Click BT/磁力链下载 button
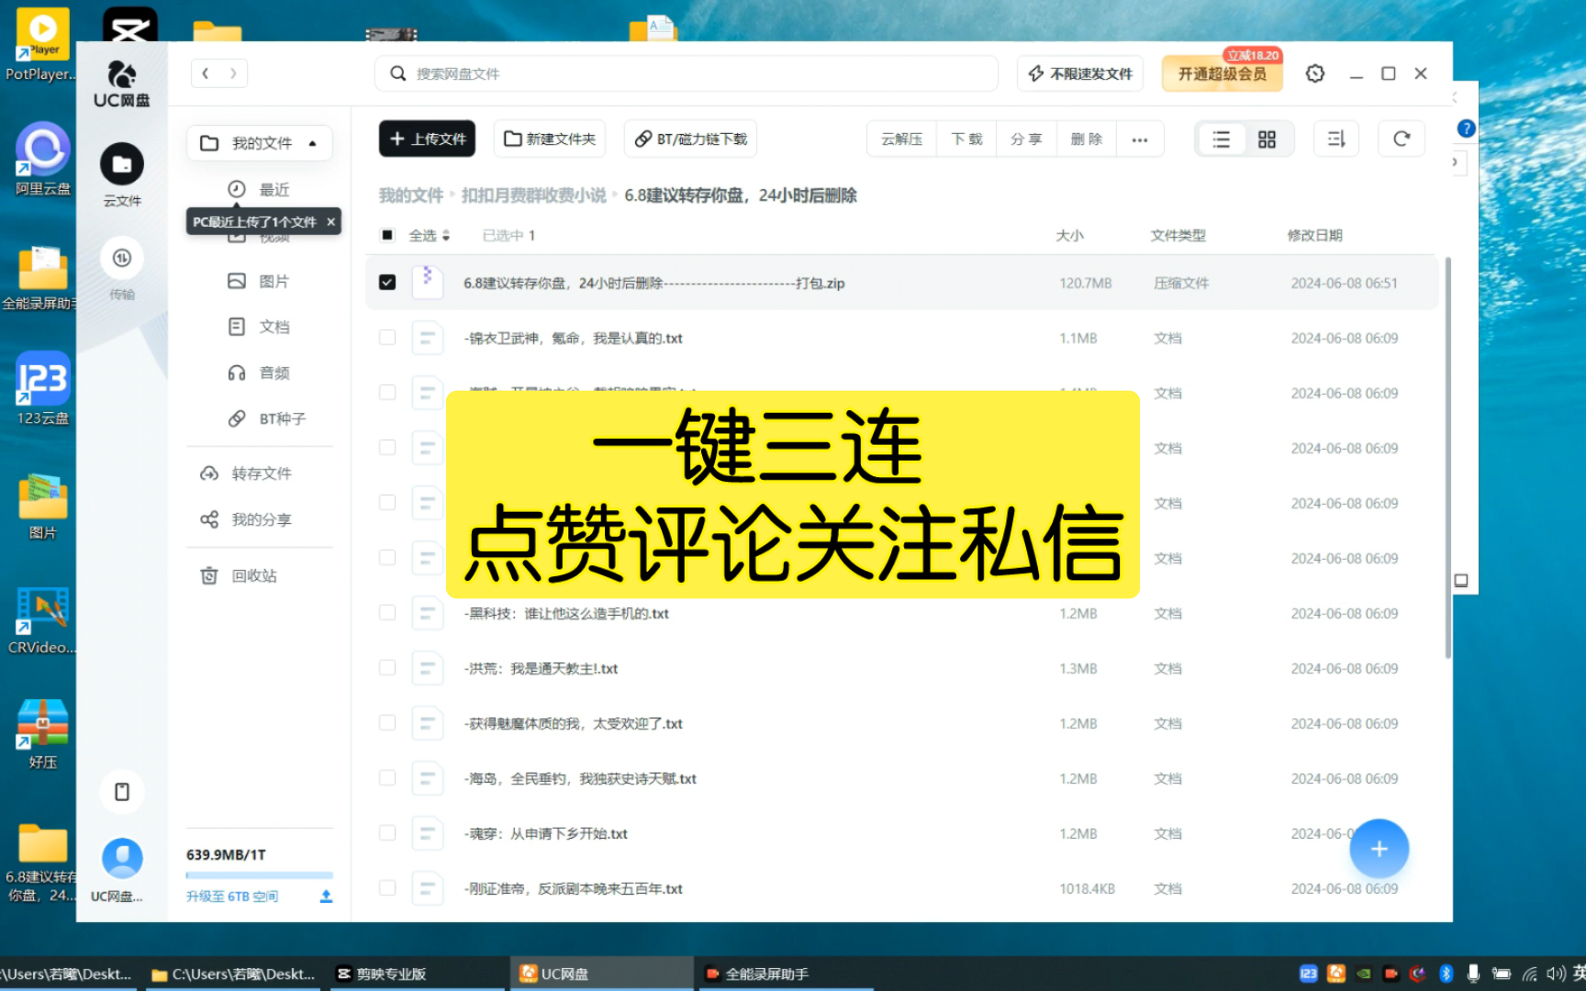 coord(691,139)
